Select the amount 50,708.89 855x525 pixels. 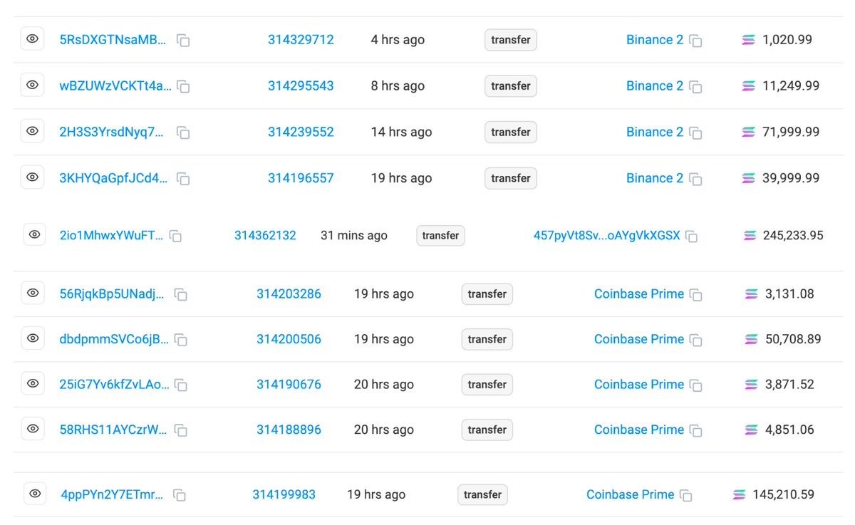click(x=793, y=339)
